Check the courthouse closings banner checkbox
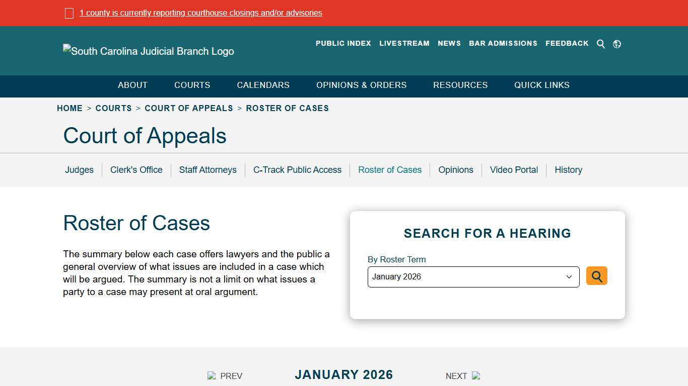The height and width of the screenshot is (386, 688). point(69,13)
